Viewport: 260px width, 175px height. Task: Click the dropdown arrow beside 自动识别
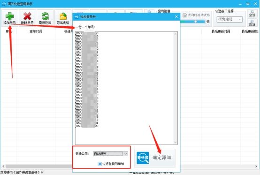(125, 153)
